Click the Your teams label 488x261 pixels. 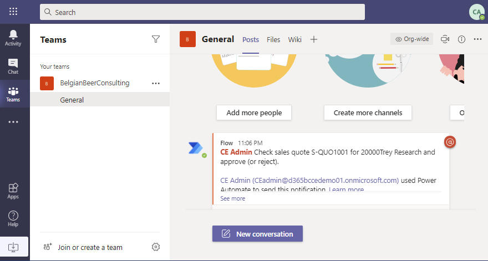pos(55,66)
